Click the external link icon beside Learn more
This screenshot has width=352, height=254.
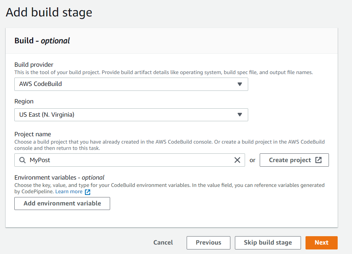click(x=88, y=192)
